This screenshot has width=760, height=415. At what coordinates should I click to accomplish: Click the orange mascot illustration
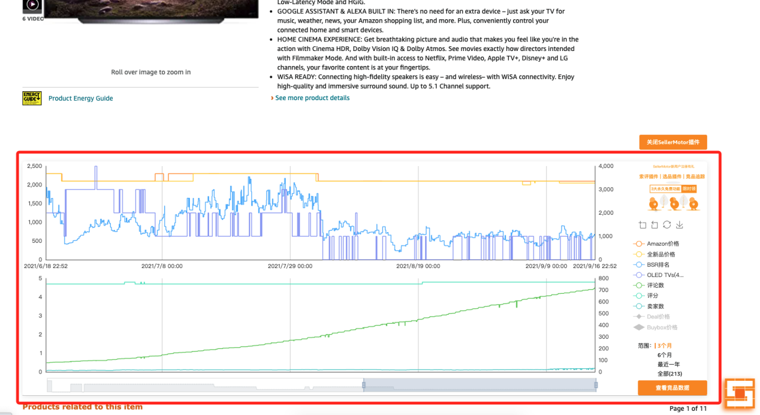click(x=674, y=203)
